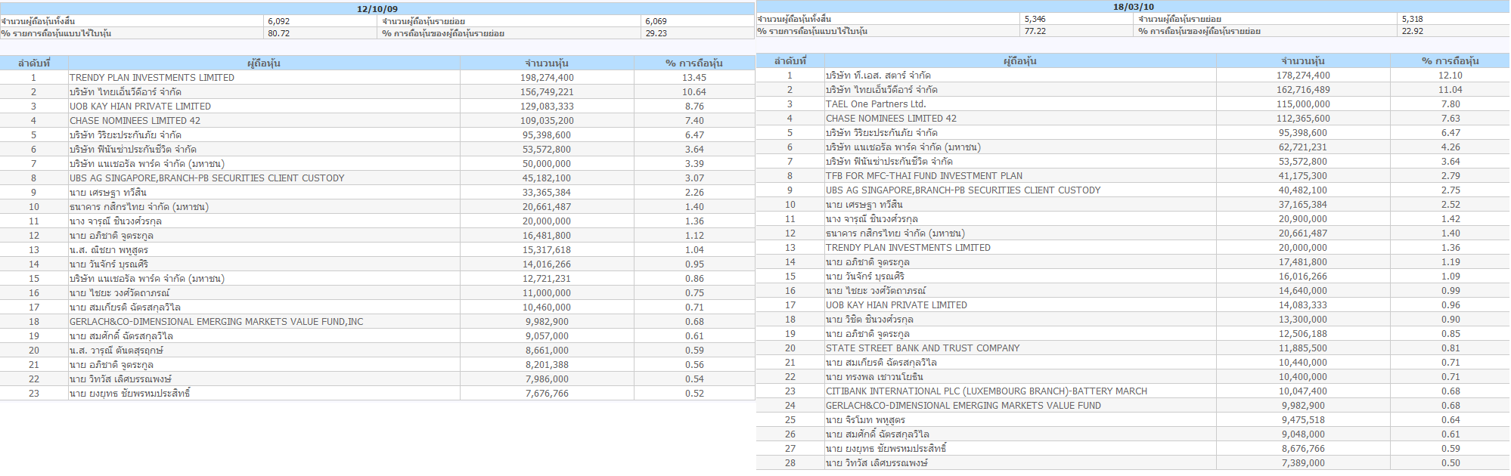
Task: Select TRENDY PLAN INVESTMENTS LIMITED in 18/03/10 table
Action: tap(908, 248)
